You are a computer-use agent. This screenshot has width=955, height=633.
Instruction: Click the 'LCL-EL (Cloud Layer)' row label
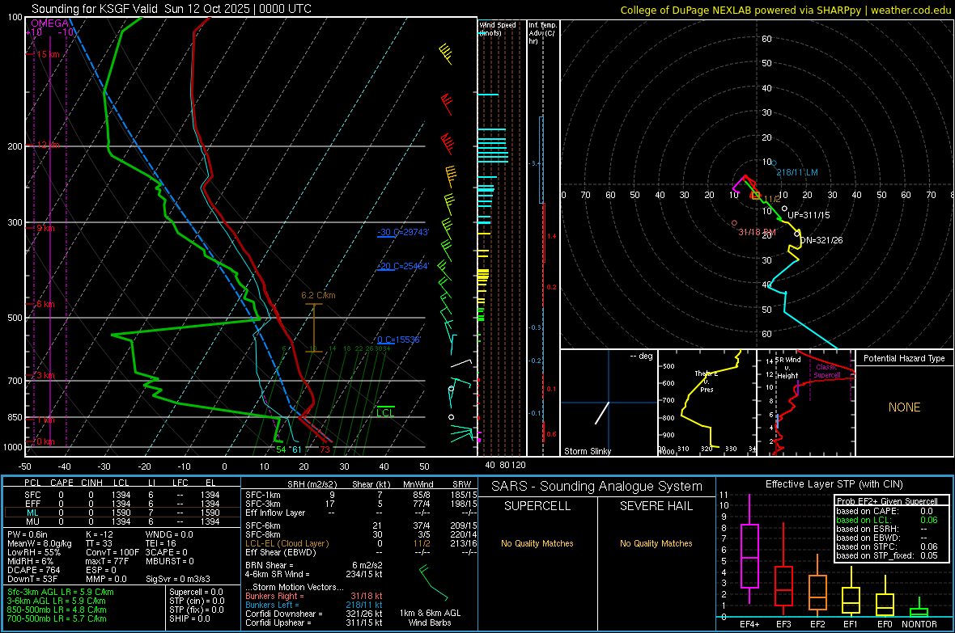tap(286, 543)
